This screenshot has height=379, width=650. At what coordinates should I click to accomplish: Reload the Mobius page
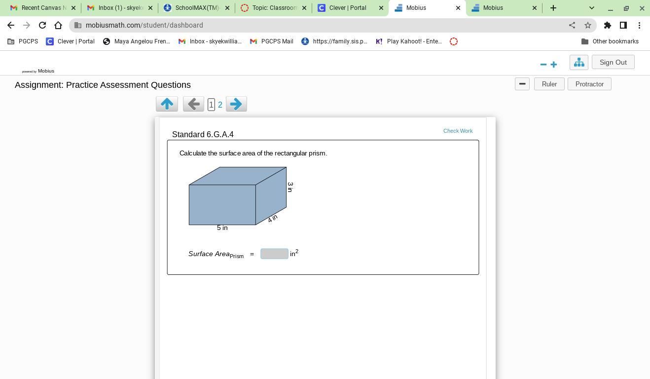(x=42, y=25)
